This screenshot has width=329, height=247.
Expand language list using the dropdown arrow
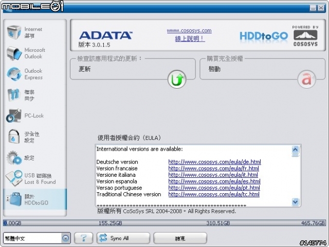(66, 238)
